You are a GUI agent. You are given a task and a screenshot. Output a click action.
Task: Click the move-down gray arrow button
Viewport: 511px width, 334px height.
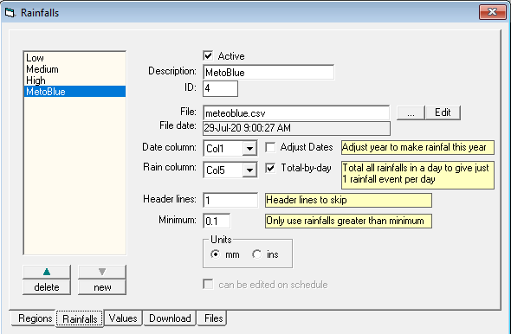tap(102, 272)
